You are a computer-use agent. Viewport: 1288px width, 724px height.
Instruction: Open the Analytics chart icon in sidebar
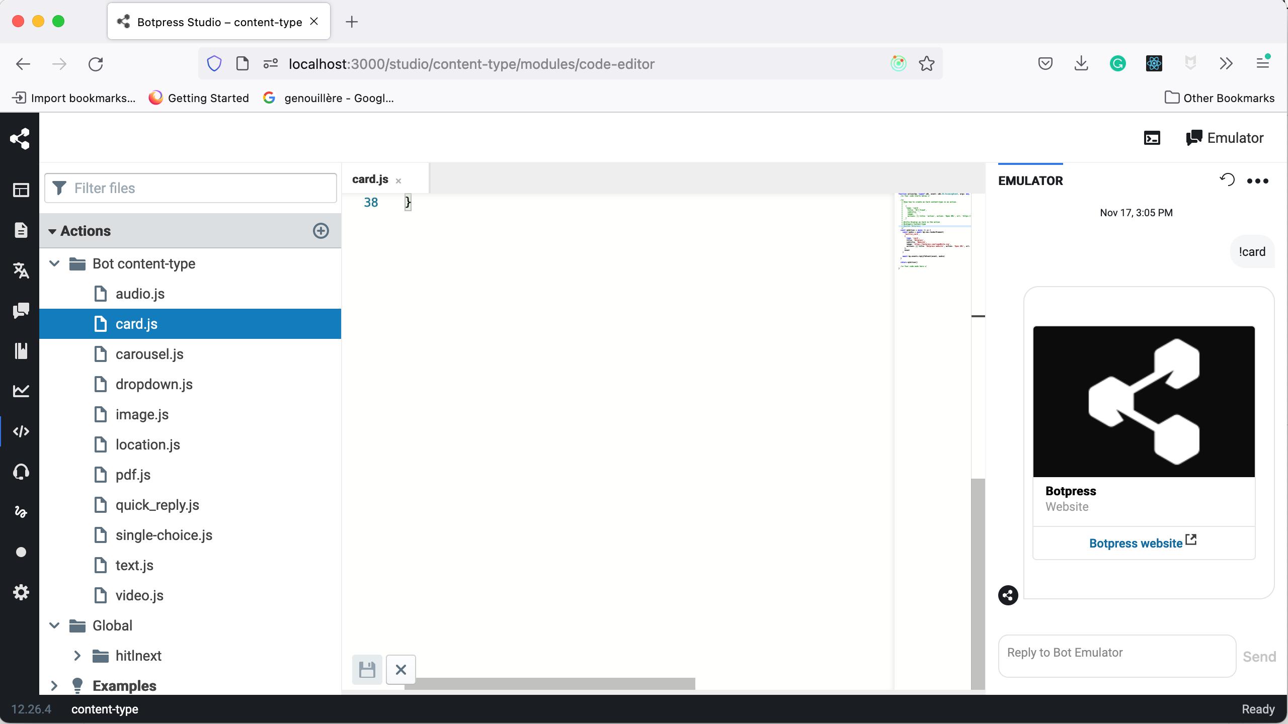(x=21, y=391)
